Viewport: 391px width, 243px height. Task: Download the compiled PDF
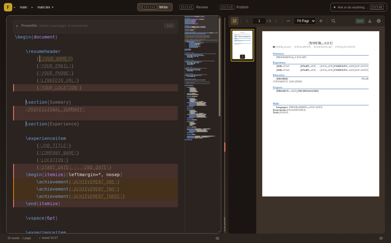(x=370, y=21)
